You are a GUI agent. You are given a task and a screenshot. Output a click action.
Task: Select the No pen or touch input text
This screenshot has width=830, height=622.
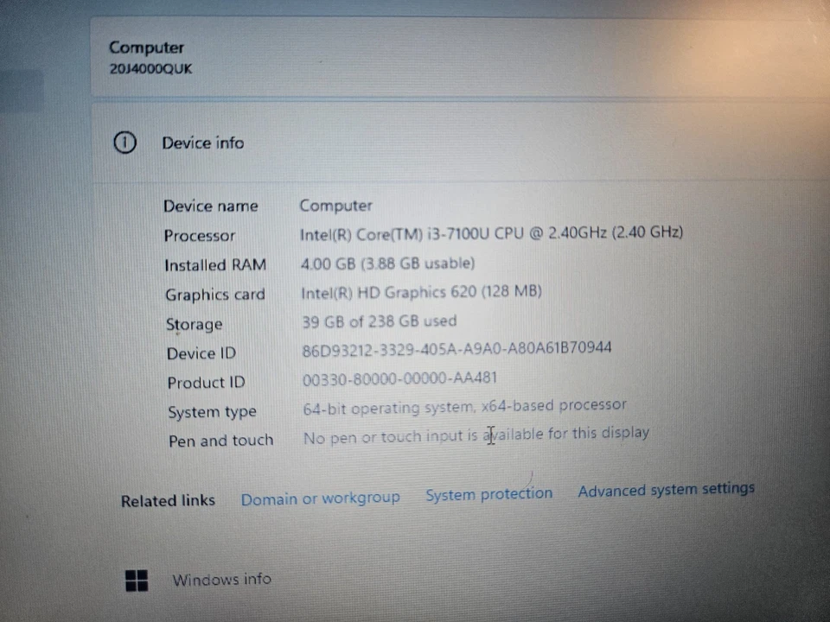(476, 435)
